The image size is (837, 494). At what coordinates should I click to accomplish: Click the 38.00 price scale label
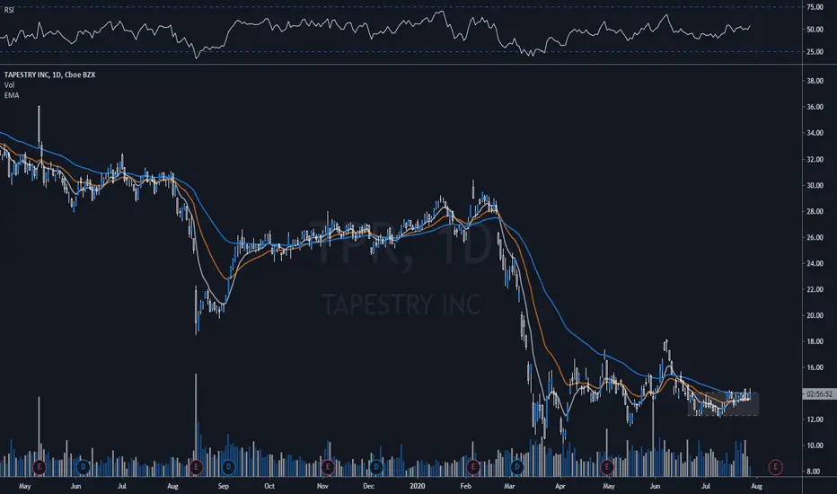[815, 81]
